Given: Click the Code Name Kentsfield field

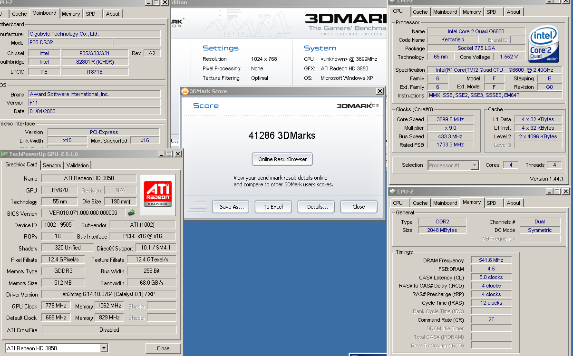Looking at the screenshot, I should [453, 40].
